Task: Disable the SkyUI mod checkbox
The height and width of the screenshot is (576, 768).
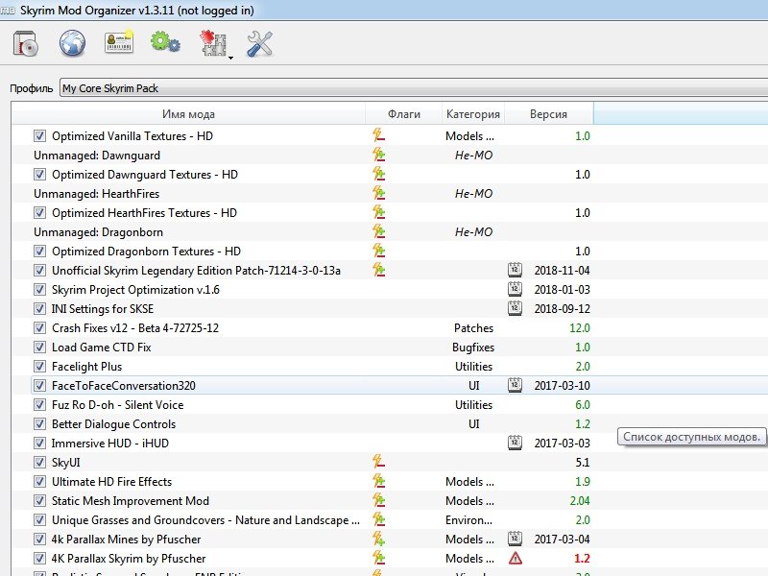Action: click(39, 463)
